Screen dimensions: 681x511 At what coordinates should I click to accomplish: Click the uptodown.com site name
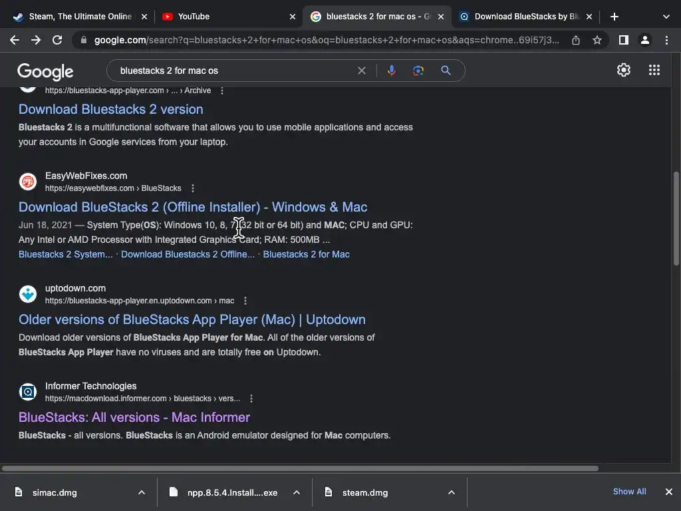coord(75,289)
